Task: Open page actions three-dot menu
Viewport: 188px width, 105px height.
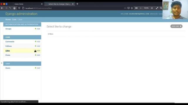Action: pos(125,8)
